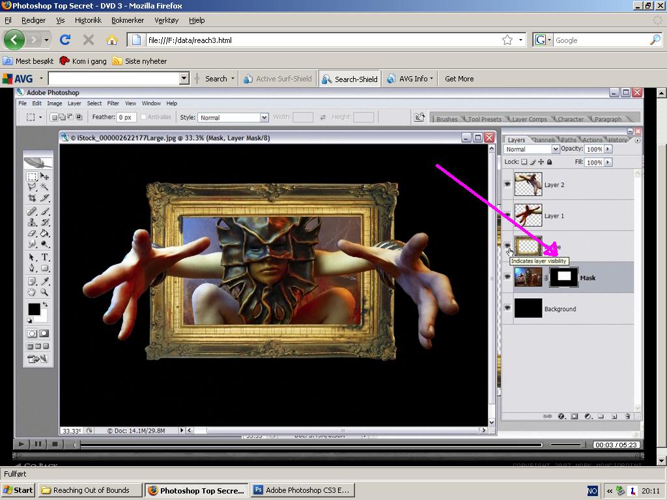Select the Brush tool
667x500 pixels.
(x=44, y=212)
